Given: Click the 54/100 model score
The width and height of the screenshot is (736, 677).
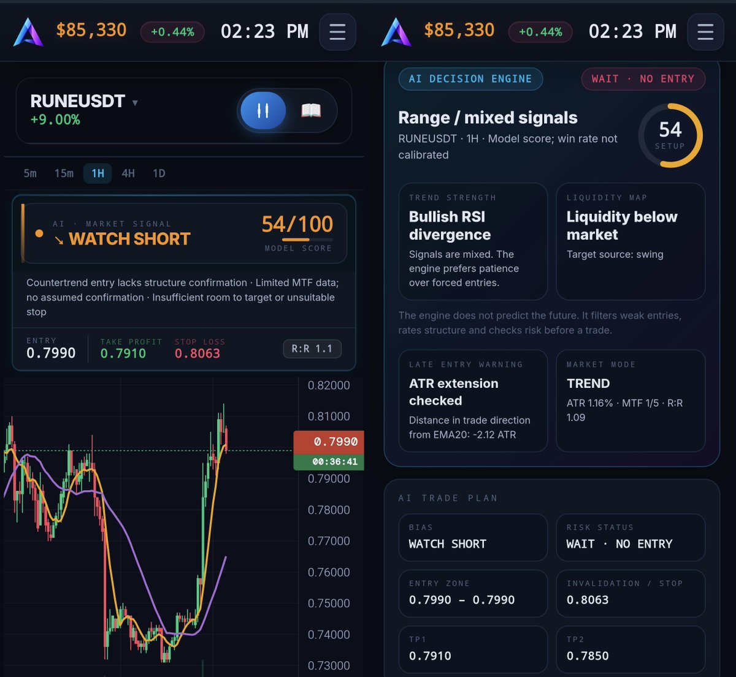Looking at the screenshot, I should (297, 224).
